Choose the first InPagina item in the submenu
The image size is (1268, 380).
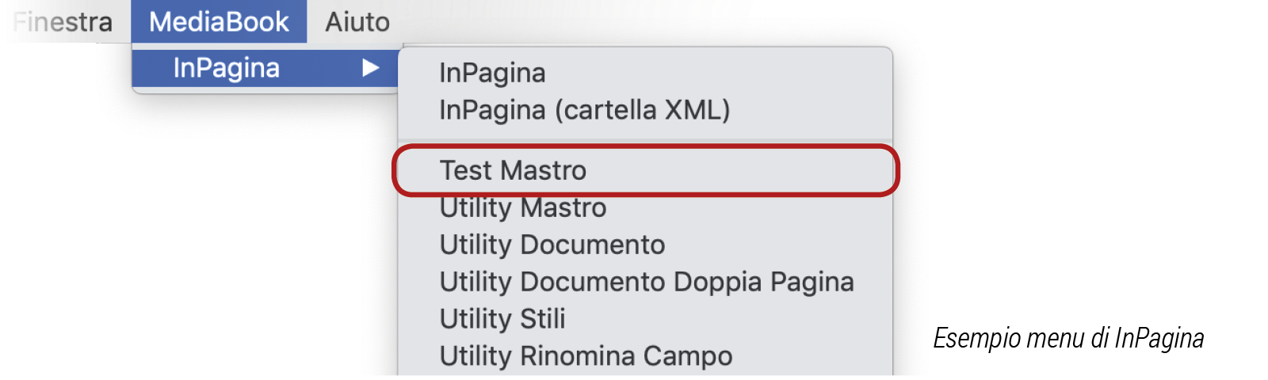tap(492, 73)
